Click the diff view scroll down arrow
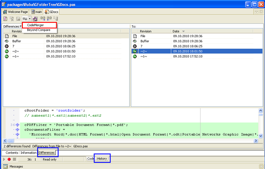This screenshot has width=265, height=169. pos(260,136)
